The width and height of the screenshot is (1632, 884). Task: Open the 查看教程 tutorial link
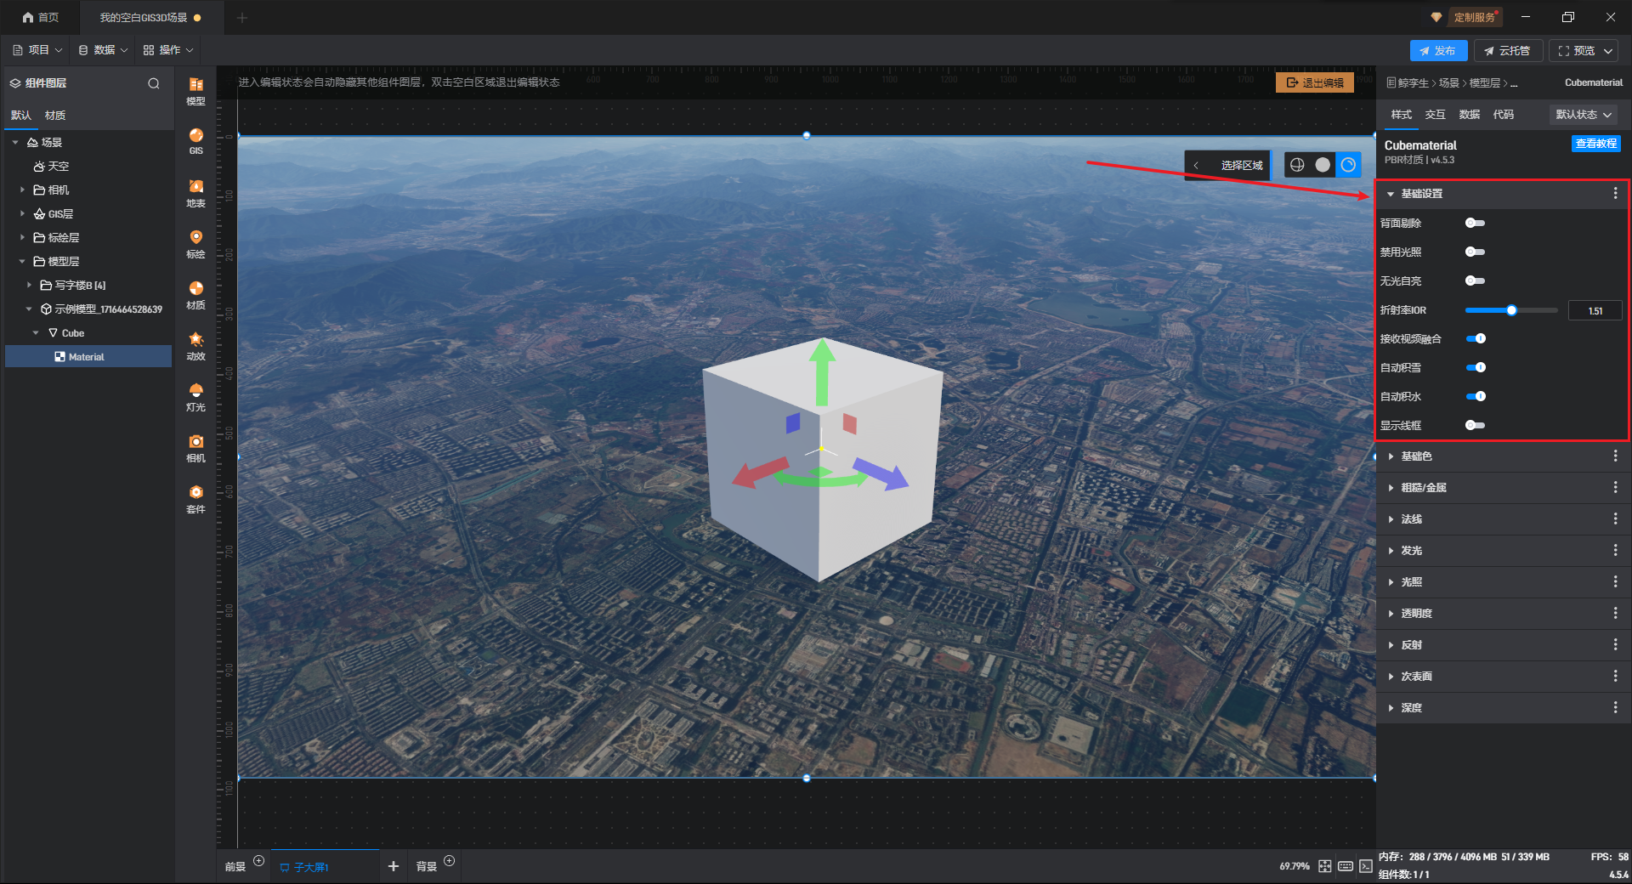pyautogui.click(x=1596, y=144)
